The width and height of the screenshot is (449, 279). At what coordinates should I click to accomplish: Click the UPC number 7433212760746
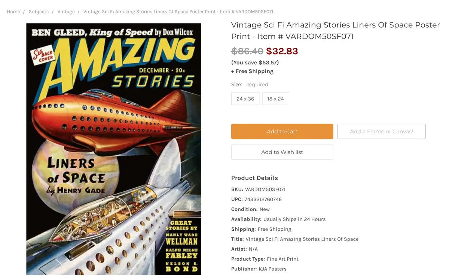263,199
